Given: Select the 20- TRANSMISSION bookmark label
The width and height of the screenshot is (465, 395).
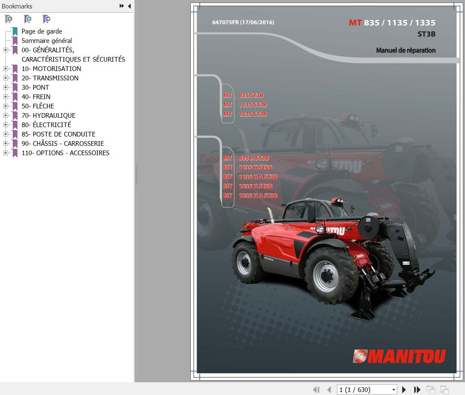Looking at the screenshot, I should 50,78.
